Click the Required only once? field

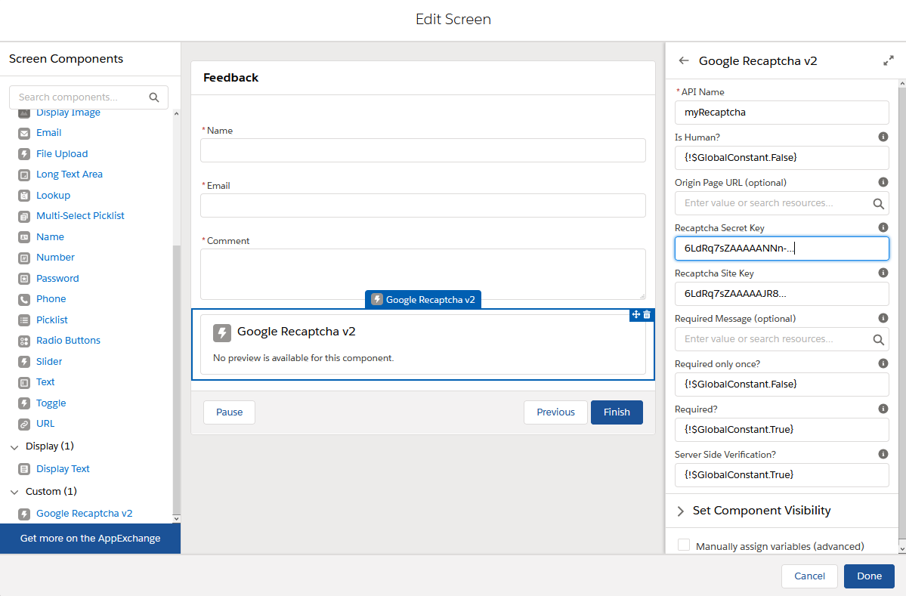tap(782, 384)
